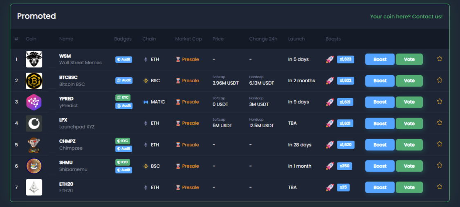Open 'Your coin here? Contact us!' link

(406, 16)
